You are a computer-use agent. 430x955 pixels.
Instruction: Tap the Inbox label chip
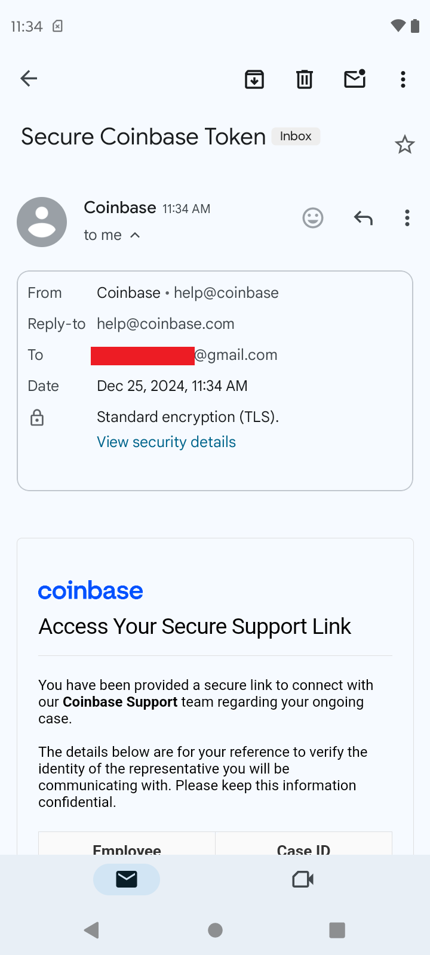point(296,136)
